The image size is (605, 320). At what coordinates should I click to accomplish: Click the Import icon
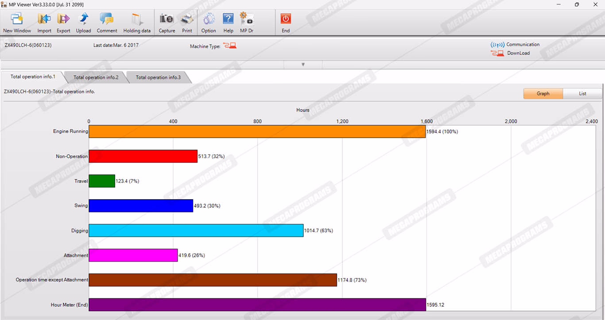pos(44,23)
